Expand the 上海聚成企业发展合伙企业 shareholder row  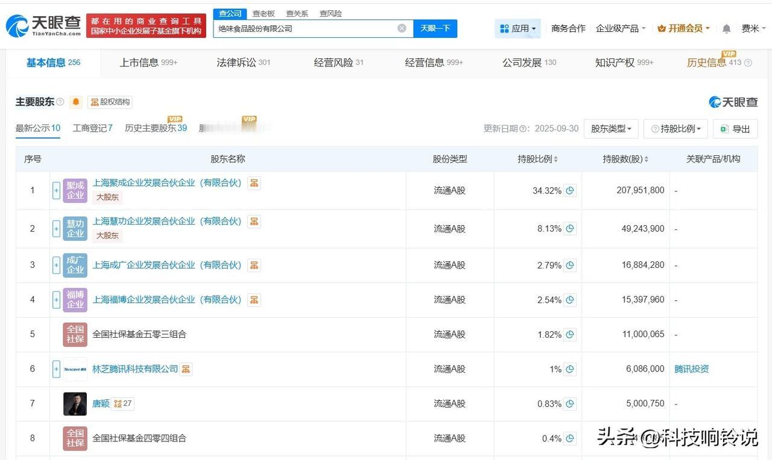tap(57, 191)
